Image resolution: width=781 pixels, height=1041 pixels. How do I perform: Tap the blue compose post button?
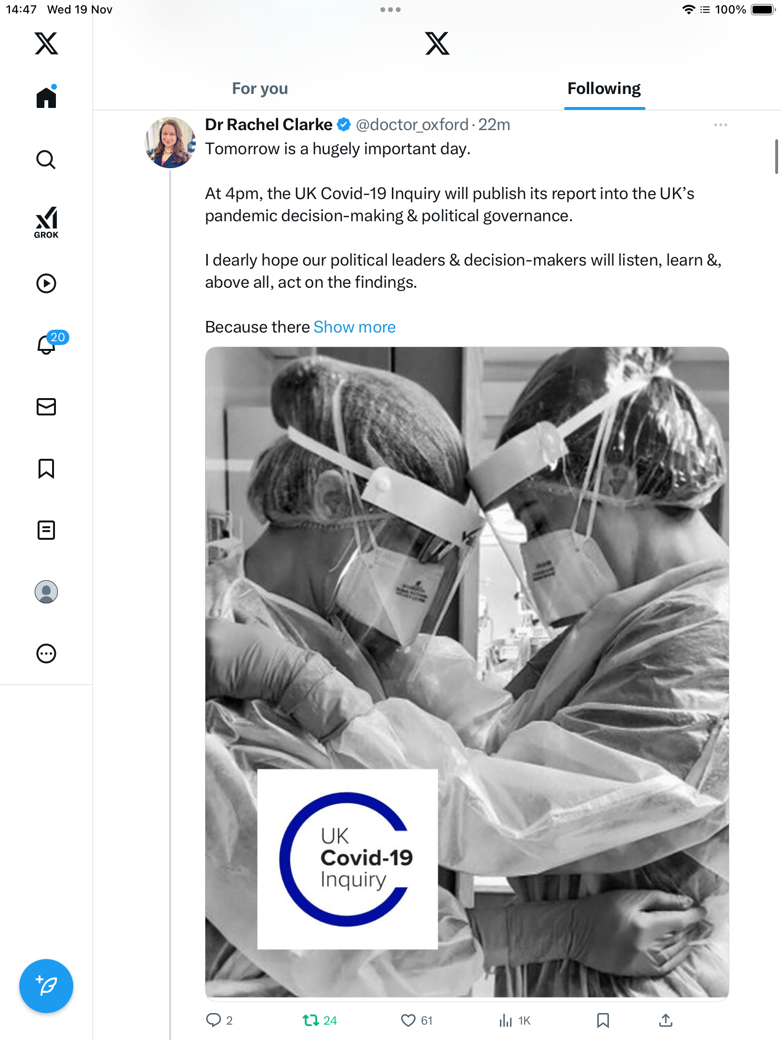click(x=46, y=986)
